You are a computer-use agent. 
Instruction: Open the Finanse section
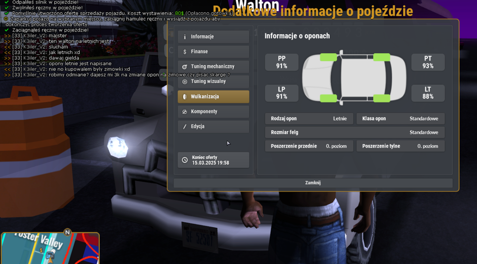[x=213, y=51]
